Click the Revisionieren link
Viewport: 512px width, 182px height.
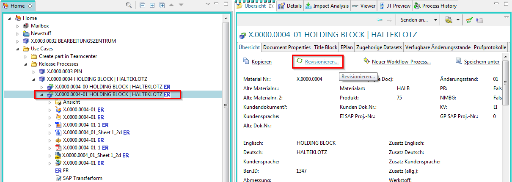(322, 62)
